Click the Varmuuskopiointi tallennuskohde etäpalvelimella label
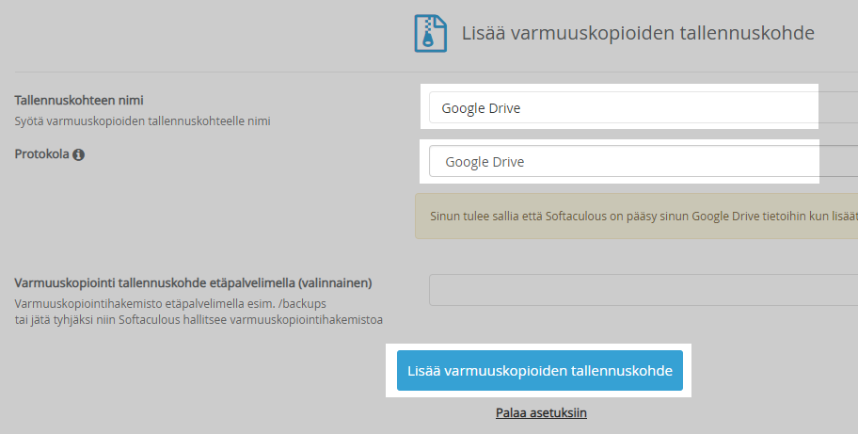858x434 pixels. [193, 283]
